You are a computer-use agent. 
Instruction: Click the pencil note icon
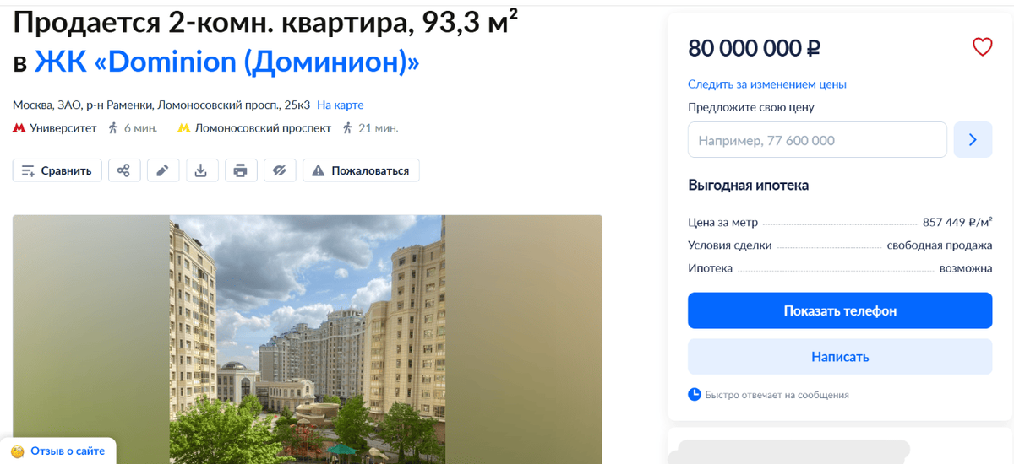pyautogui.click(x=163, y=170)
